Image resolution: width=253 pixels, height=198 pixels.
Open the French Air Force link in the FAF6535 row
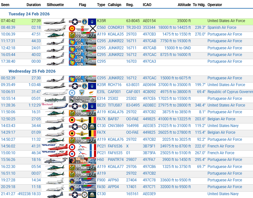tap(221, 153)
